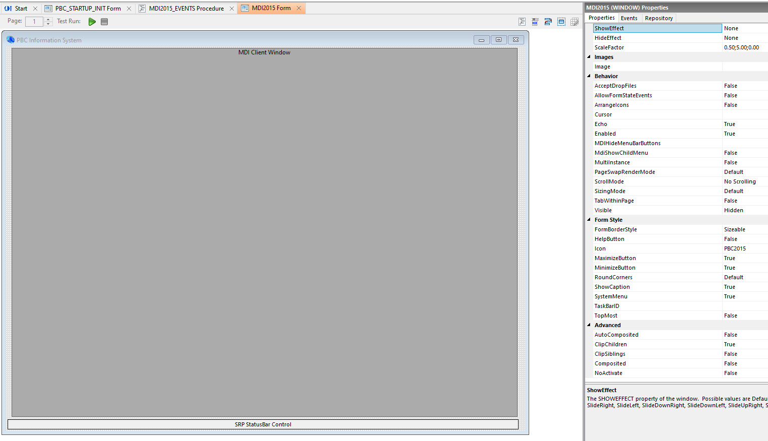This screenshot has width=768, height=441.
Task: Collapse the Behavior property group
Action: [x=589, y=76]
